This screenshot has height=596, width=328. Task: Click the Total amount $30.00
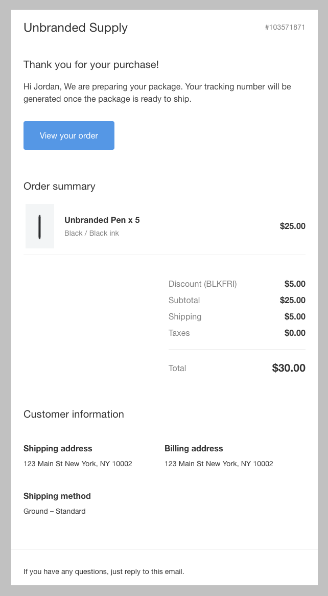tap(289, 368)
